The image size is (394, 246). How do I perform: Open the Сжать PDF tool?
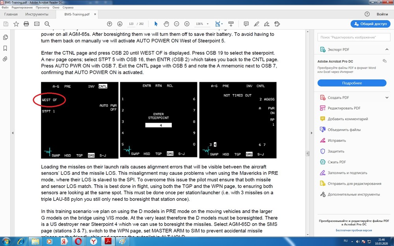[337, 162]
